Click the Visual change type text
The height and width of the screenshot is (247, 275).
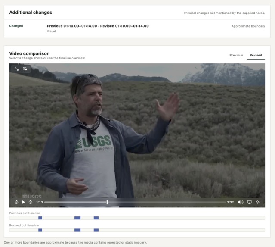(x=51, y=31)
